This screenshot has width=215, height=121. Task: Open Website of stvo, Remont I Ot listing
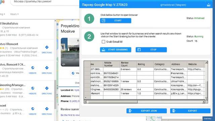pyautogui.click(x=33, y=70)
